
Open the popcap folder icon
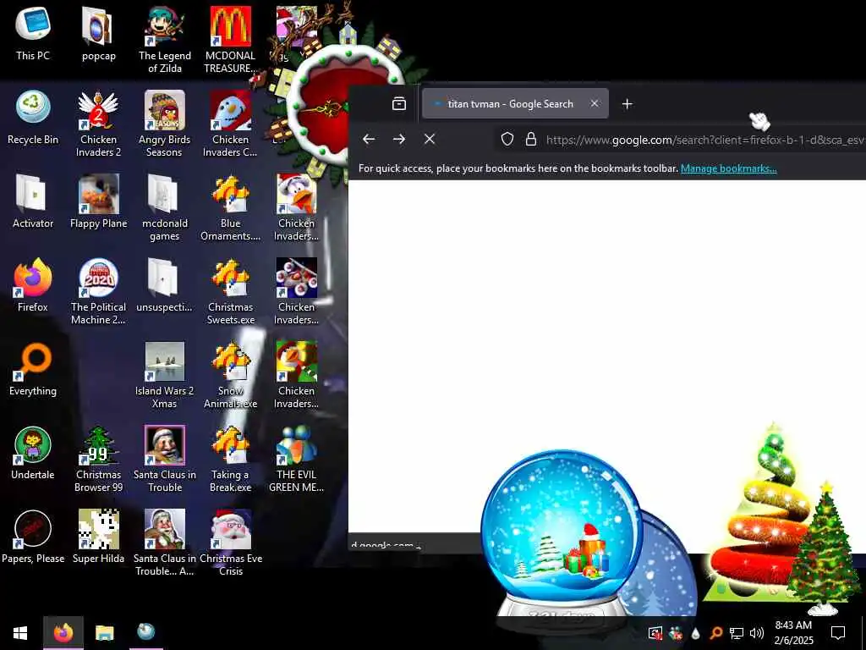point(98,33)
